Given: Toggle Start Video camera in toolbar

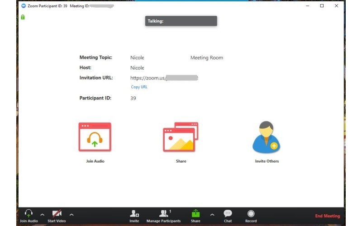Looking at the screenshot, I should coord(57,216).
